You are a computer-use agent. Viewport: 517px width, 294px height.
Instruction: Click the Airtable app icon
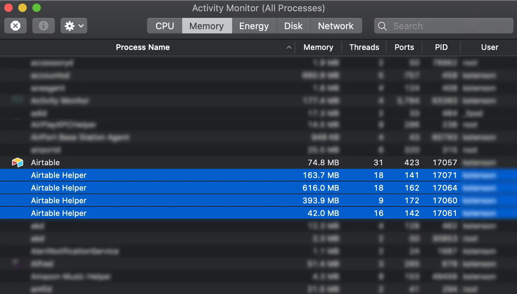pos(18,162)
